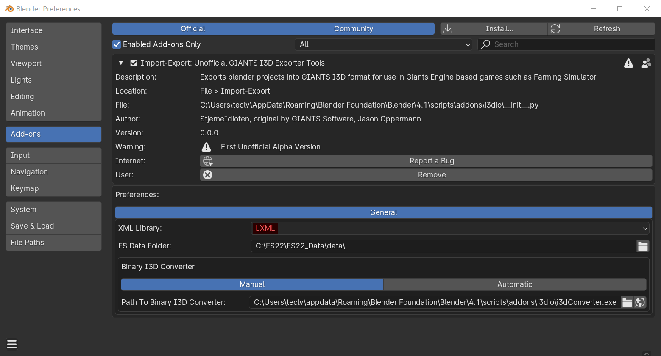Select Automatic binary converter mode

coord(515,284)
